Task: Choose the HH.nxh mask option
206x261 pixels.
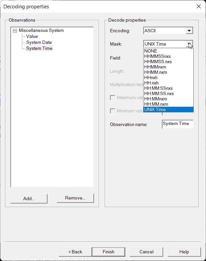Action: tap(168, 83)
